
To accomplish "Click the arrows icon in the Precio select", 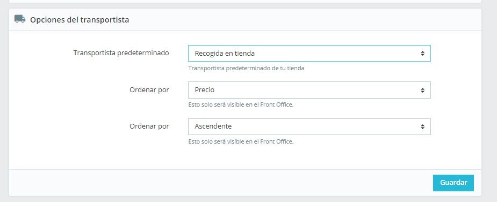I will tap(422, 90).
